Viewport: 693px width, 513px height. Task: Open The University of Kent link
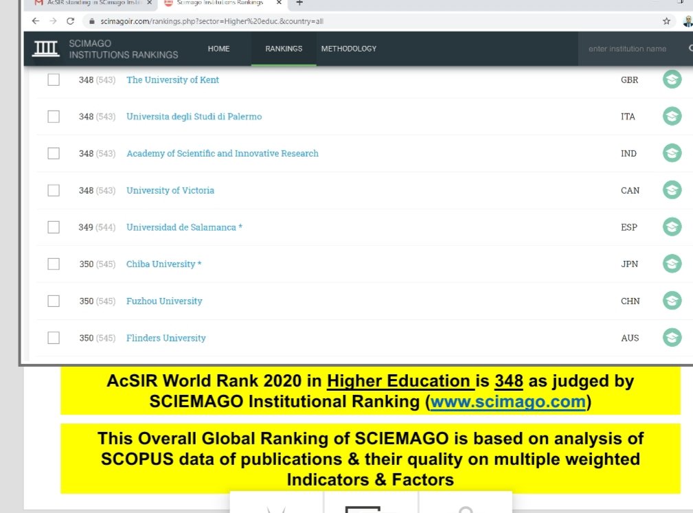click(172, 80)
